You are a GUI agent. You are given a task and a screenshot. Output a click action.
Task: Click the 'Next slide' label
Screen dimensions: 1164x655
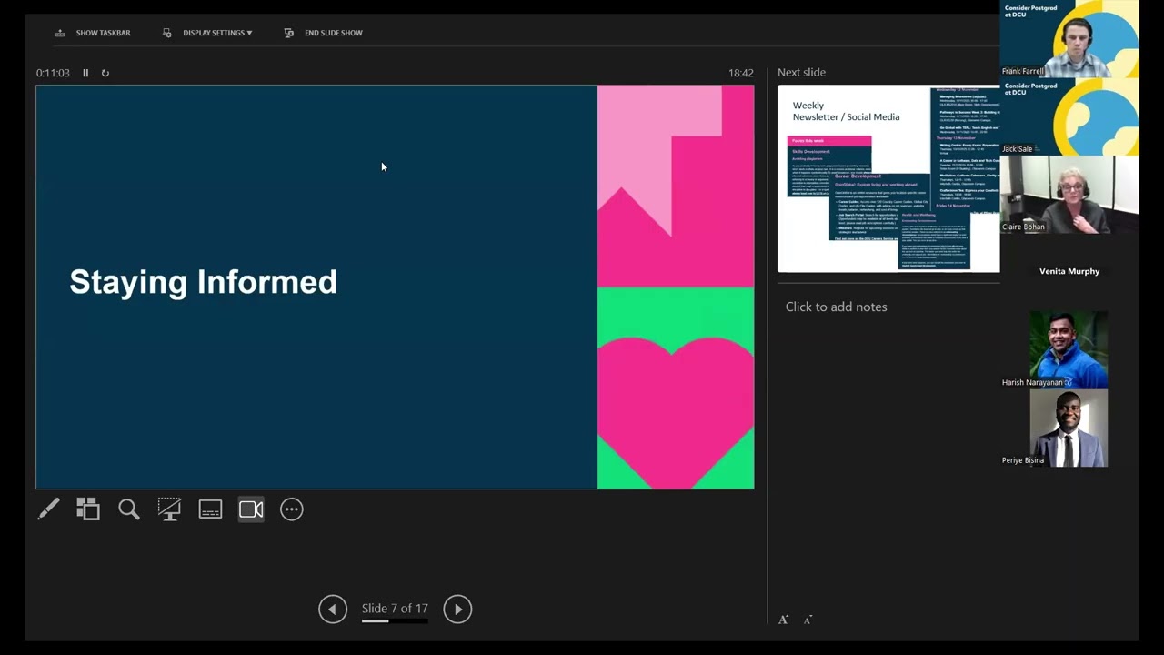pos(801,72)
